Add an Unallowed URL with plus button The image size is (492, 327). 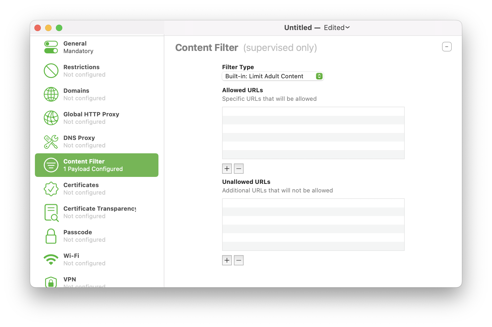coord(227,260)
